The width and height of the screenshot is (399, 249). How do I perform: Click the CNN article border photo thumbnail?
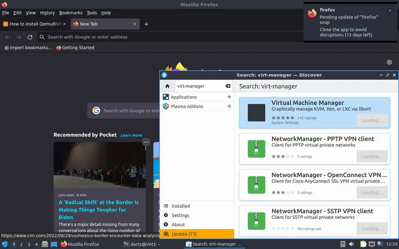point(100,165)
